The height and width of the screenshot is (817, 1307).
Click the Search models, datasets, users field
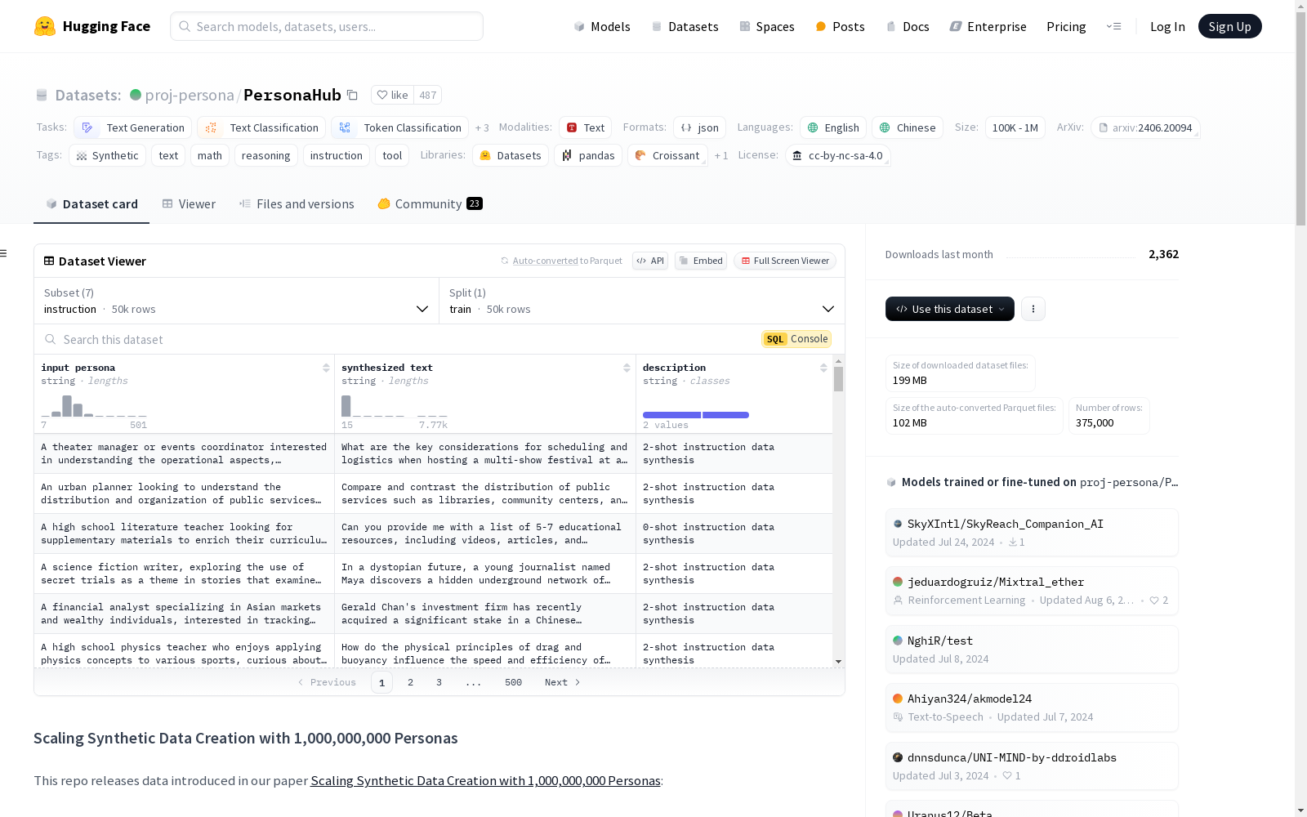(x=327, y=26)
